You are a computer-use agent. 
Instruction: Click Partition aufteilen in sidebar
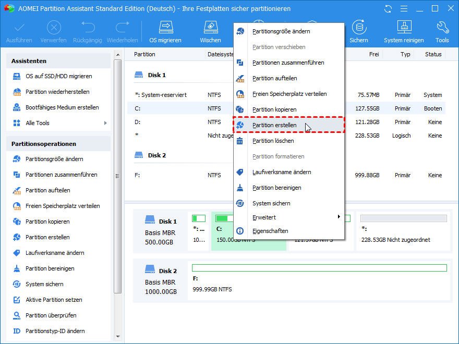47,190
